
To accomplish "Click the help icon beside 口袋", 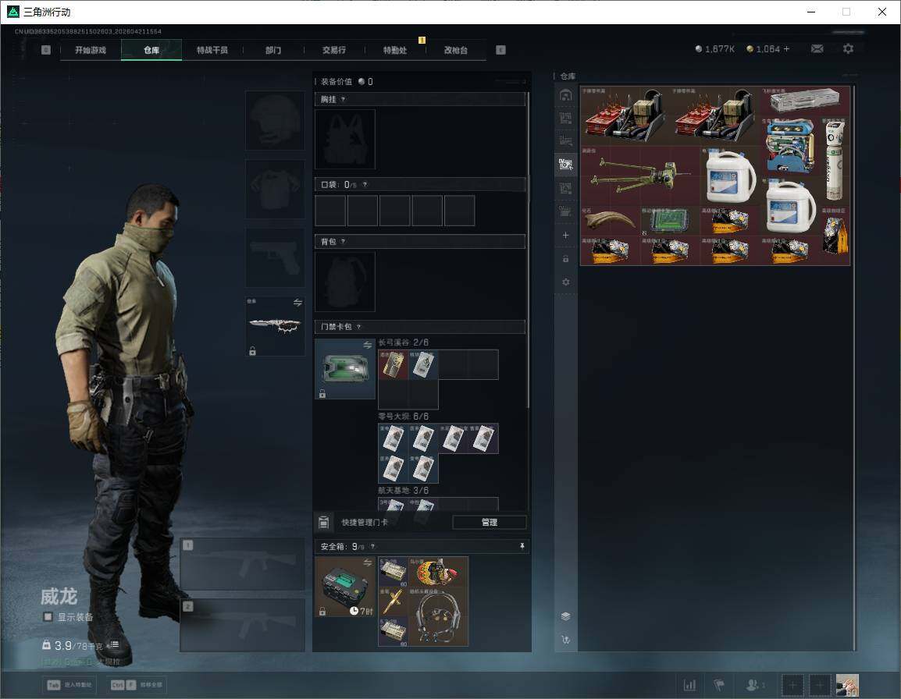I will tap(365, 184).
